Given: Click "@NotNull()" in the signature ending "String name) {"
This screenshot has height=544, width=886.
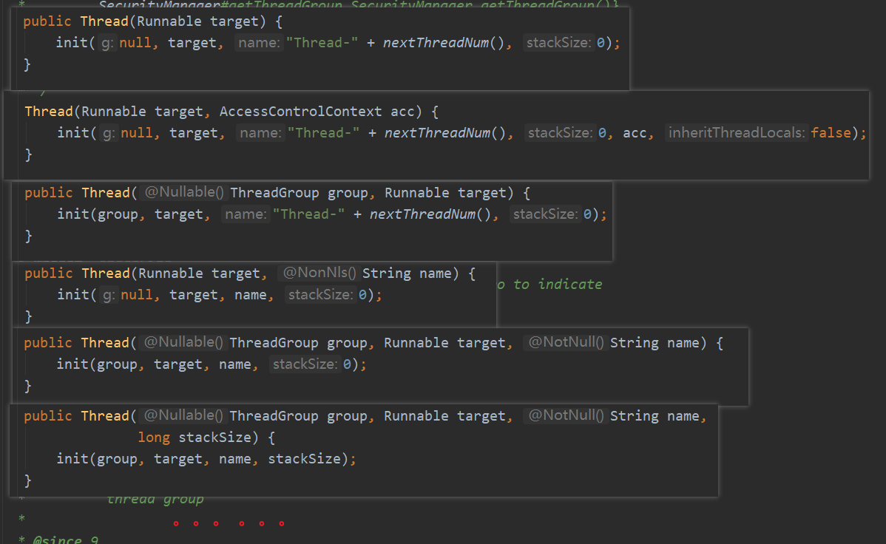Looking at the screenshot, I should 566,341.
